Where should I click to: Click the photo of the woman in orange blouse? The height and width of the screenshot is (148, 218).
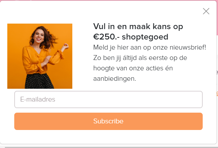[x=40, y=56]
